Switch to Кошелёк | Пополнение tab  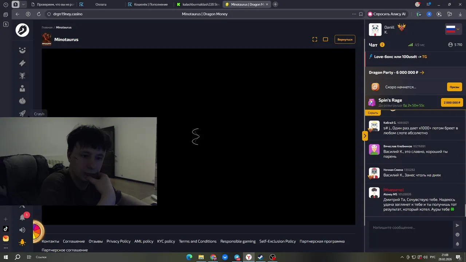click(149, 4)
